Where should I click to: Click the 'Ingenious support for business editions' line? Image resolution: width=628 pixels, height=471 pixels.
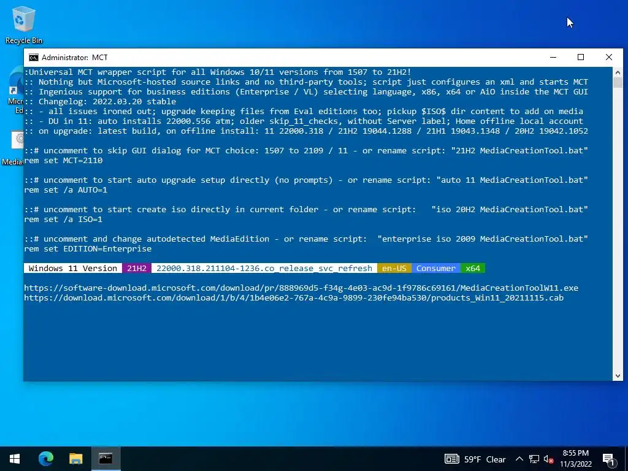point(306,92)
